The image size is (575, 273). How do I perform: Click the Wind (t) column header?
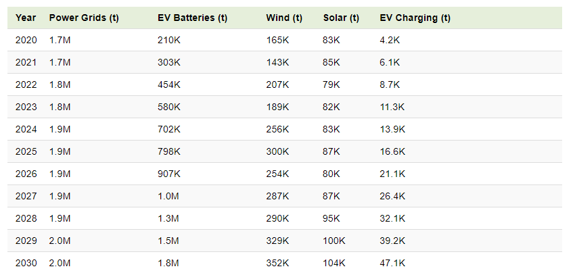(x=284, y=18)
